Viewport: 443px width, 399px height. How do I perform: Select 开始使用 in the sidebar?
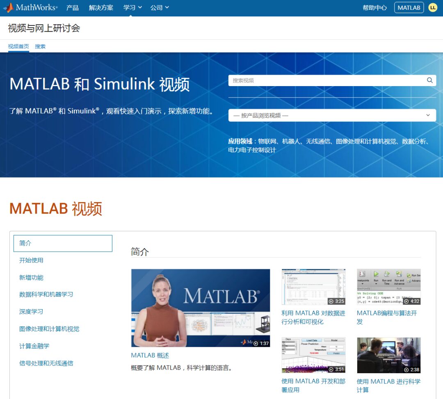(x=31, y=260)
